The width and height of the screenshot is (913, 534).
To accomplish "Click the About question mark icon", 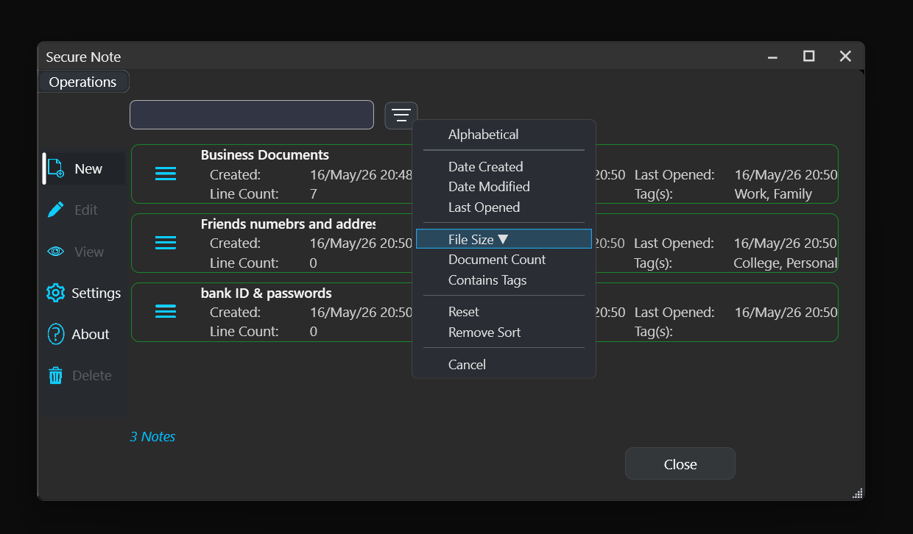I will pyautogui.click(x=56, y=334).
